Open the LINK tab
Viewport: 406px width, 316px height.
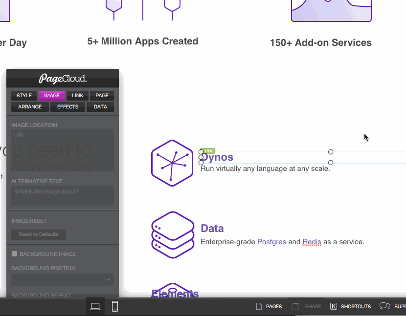point(77,95)
